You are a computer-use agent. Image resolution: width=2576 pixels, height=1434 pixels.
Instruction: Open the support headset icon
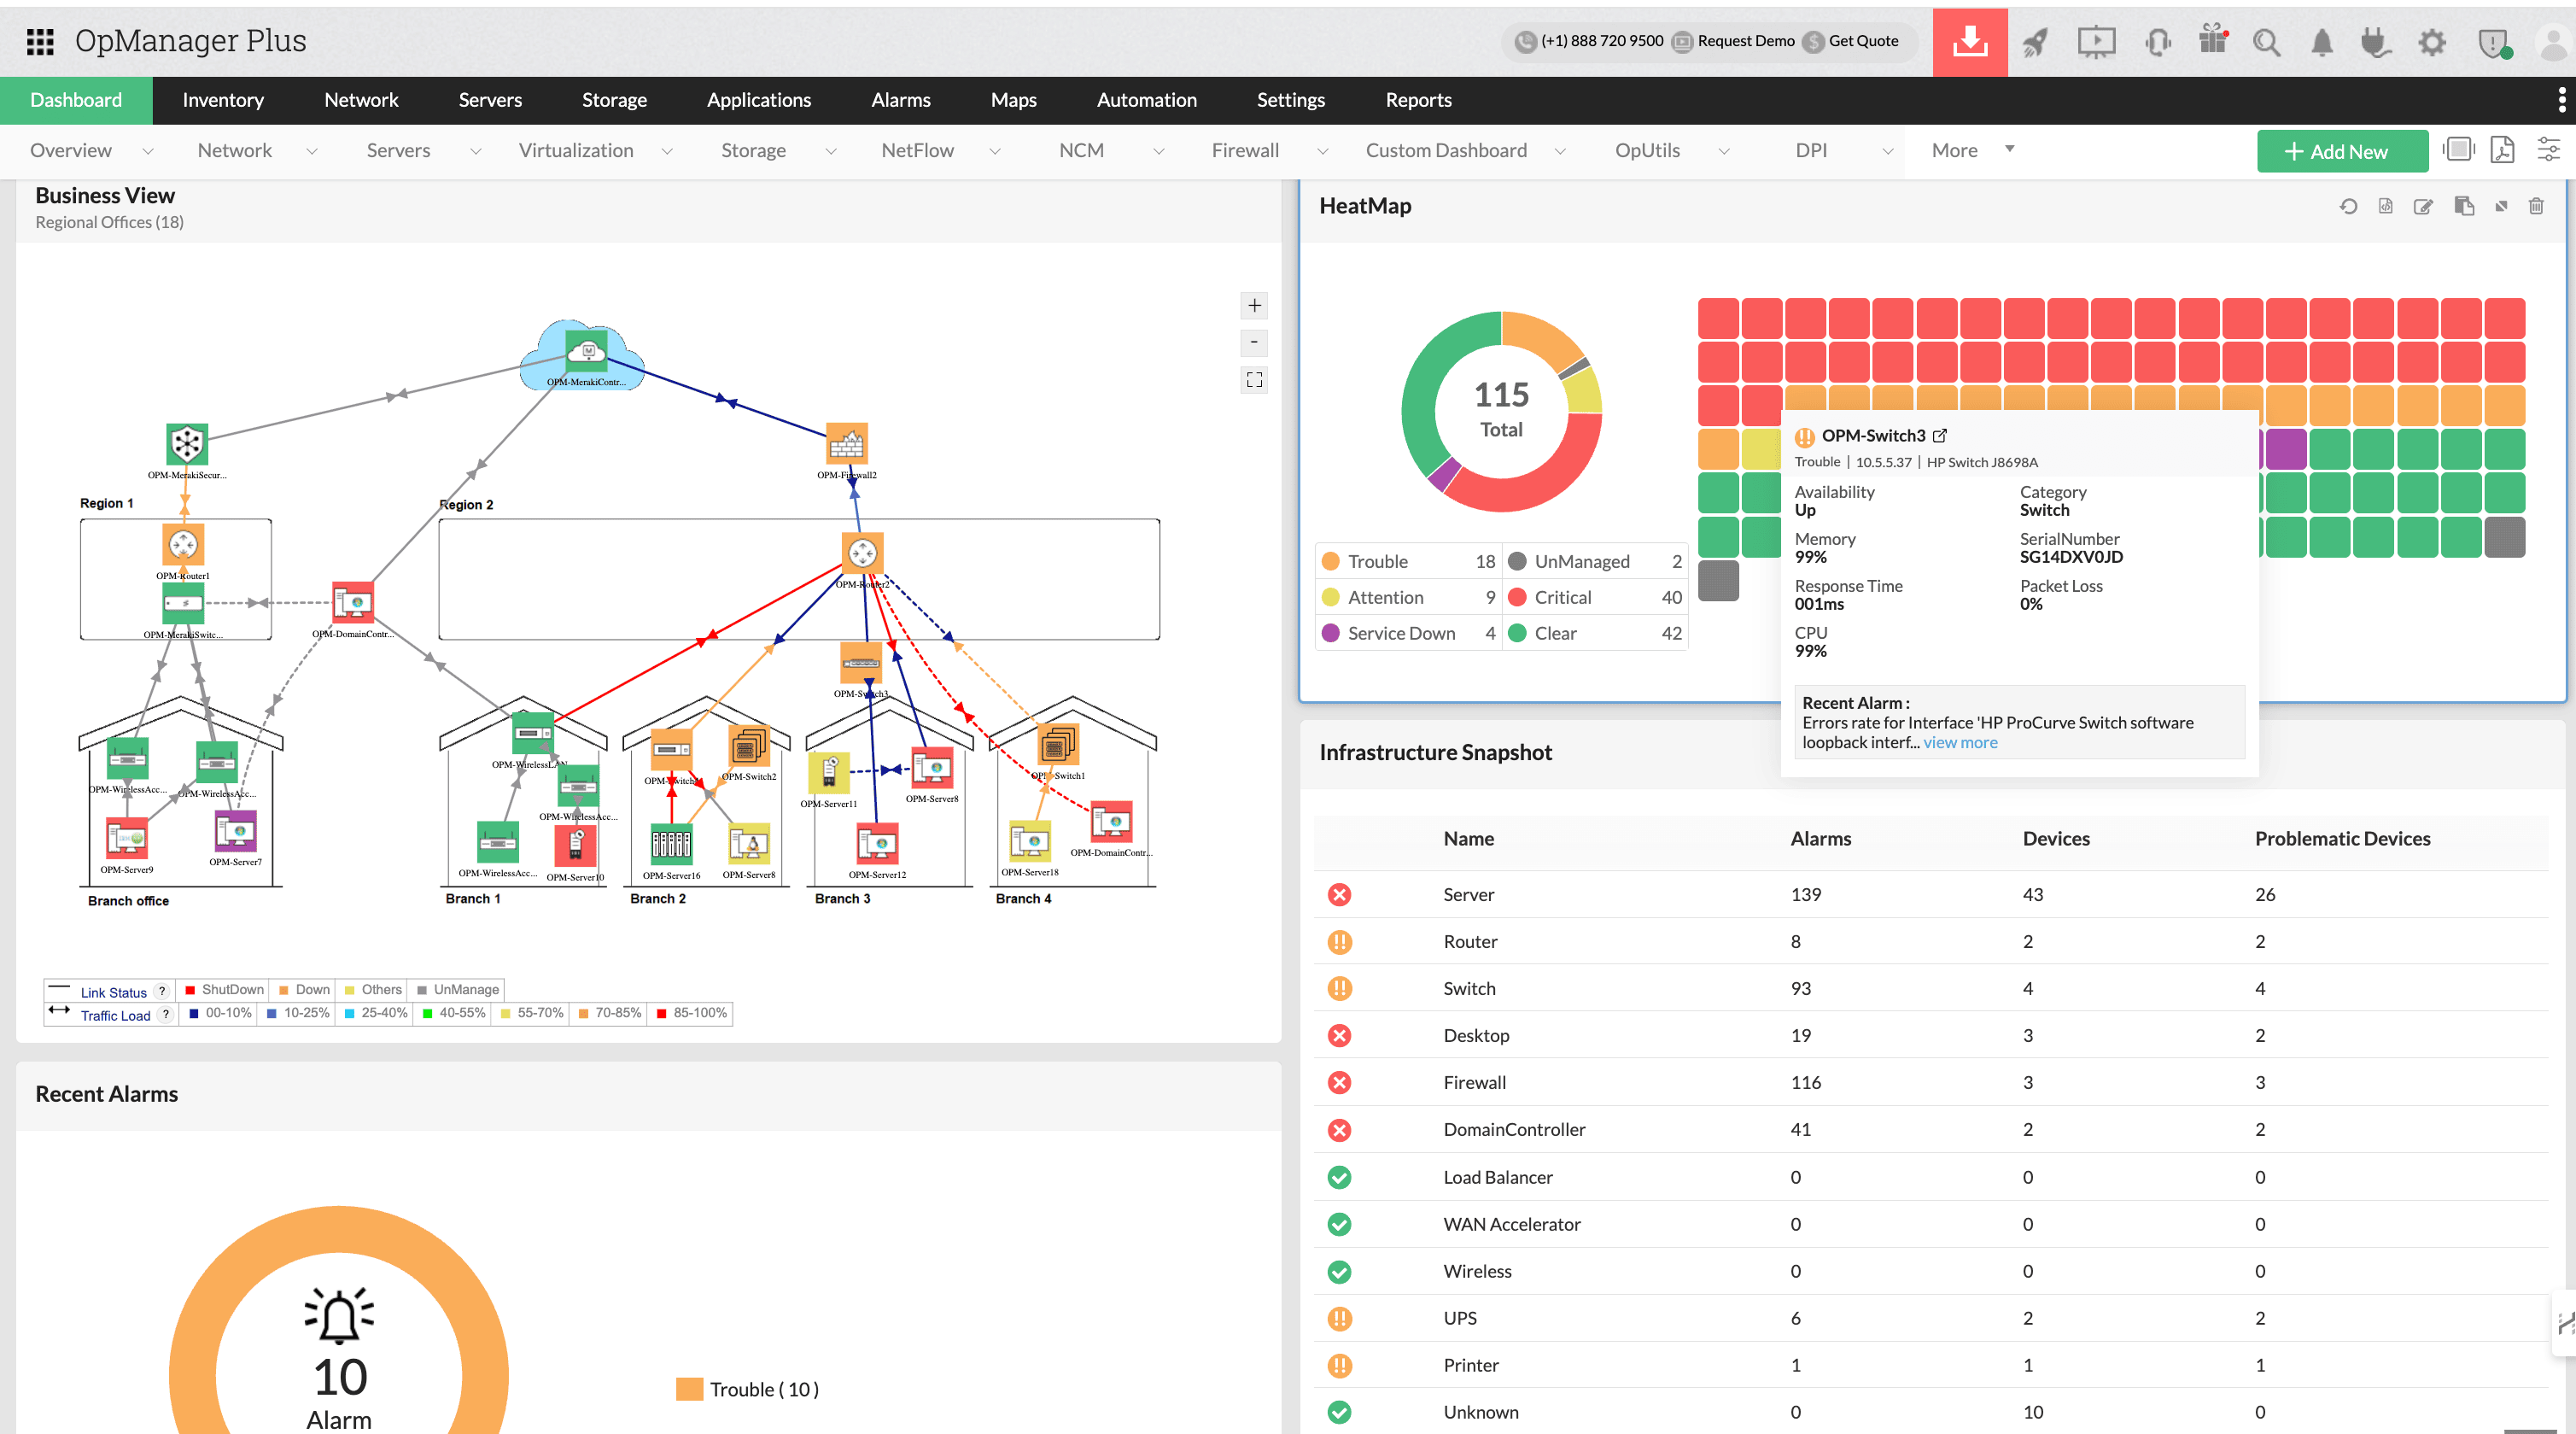[2157, 42]
